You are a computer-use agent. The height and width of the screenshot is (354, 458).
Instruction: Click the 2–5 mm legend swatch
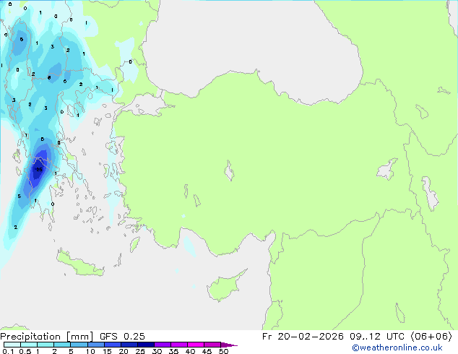[x=62, y=345]
